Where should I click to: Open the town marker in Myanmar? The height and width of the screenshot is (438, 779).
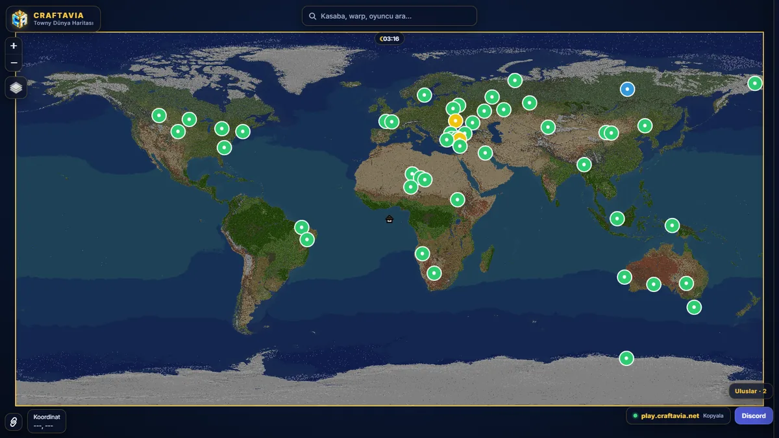tap(584, 165)
